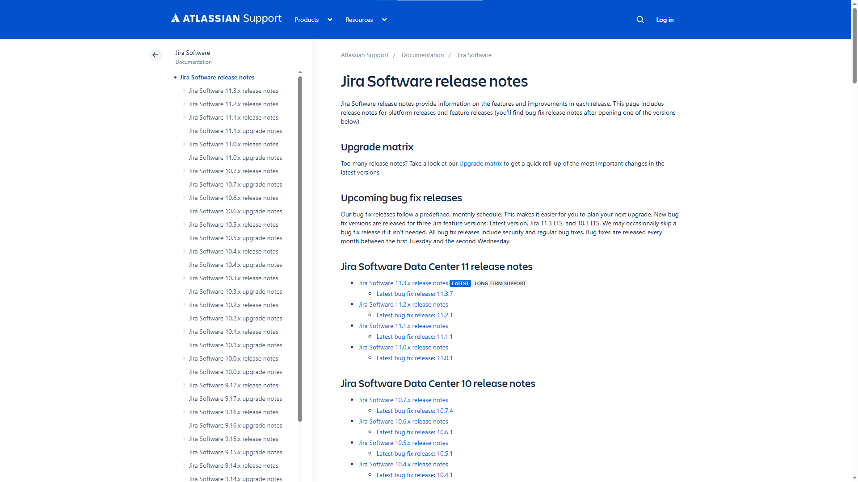This screenshot has height=482, width=858.
Task: Expand Jira Software 10.0.x release notes in sidebar
Action: [x=184, y=358]
